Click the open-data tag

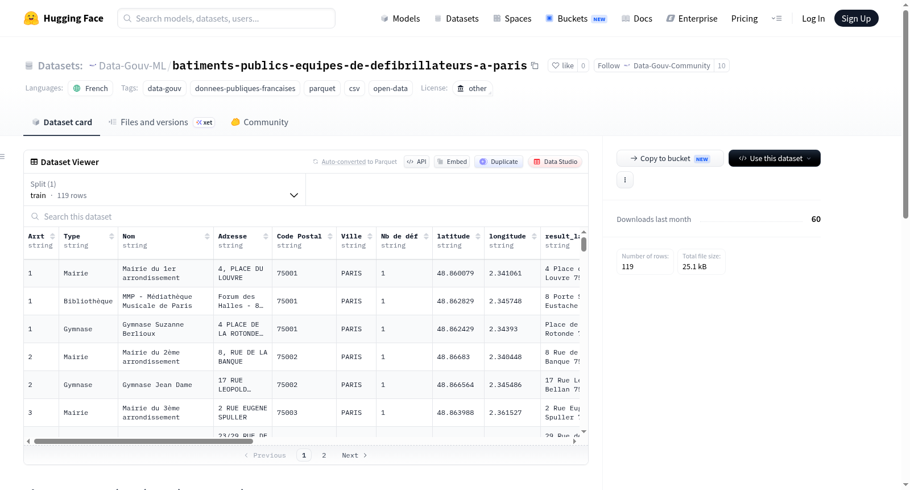(390, 88)
